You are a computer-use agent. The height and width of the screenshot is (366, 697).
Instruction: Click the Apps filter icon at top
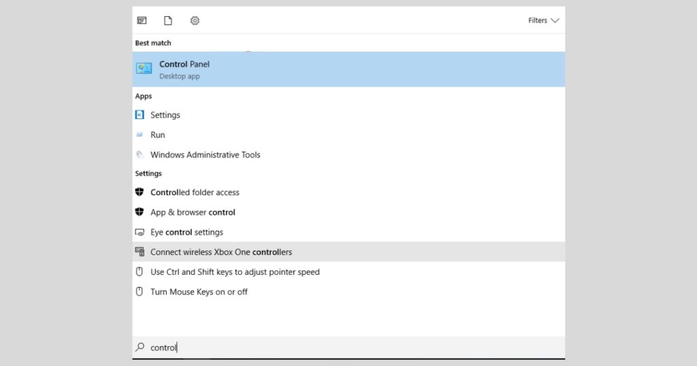click(142, 20)
